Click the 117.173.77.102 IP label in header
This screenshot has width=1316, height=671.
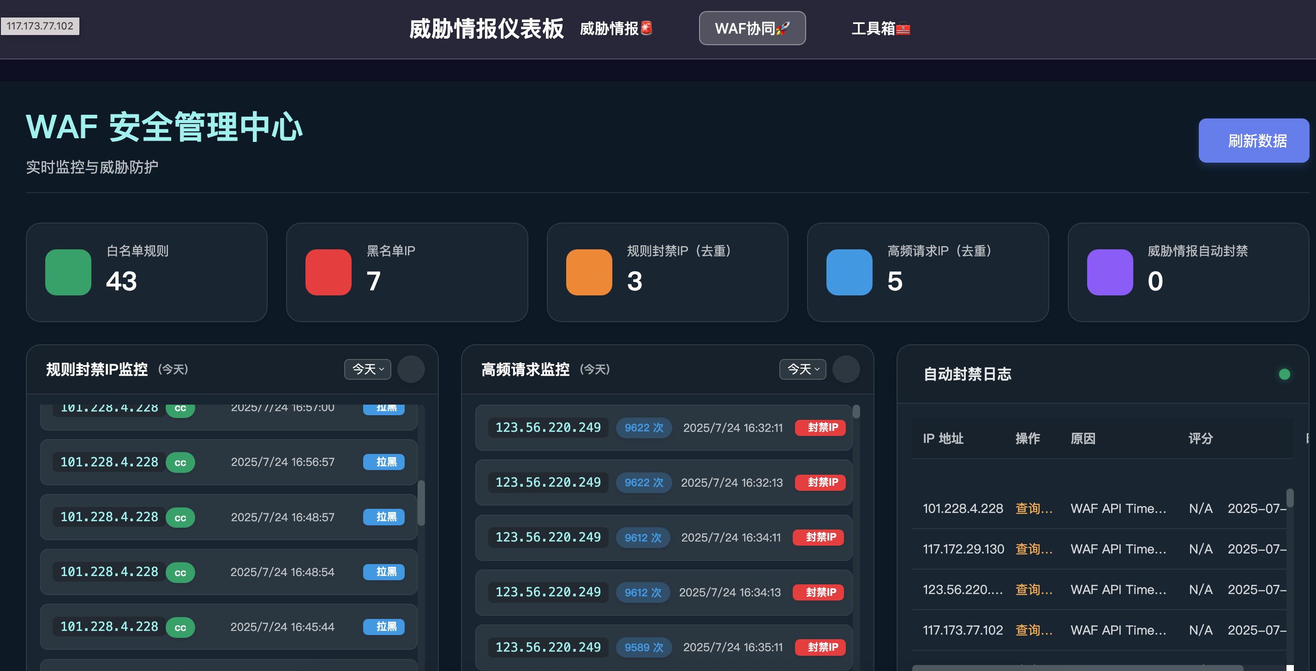pyautogui.click(x=40, y=26)
